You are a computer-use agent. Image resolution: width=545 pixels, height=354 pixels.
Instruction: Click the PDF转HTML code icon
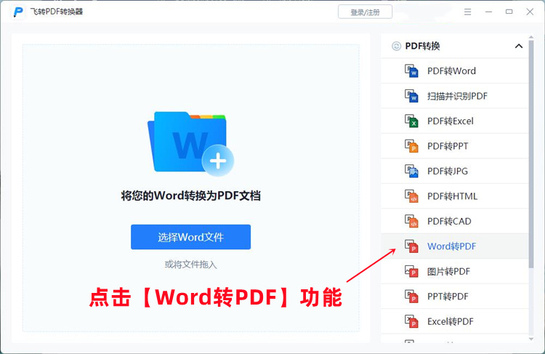pos(412,196)
